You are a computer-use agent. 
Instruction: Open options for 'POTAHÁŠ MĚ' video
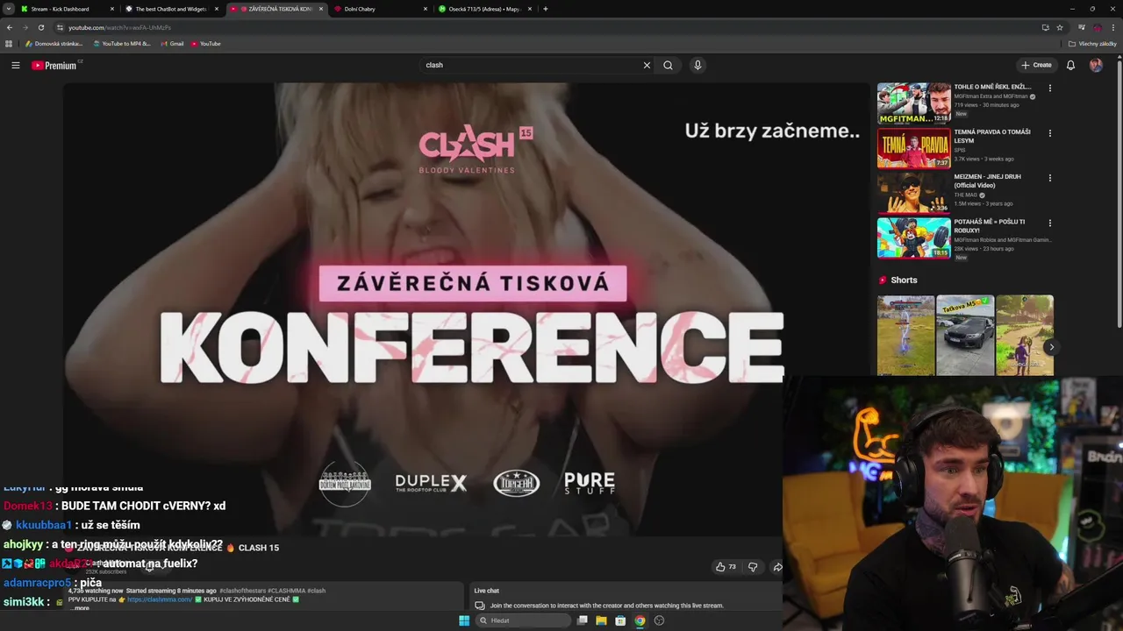(x=1049, y=223)
